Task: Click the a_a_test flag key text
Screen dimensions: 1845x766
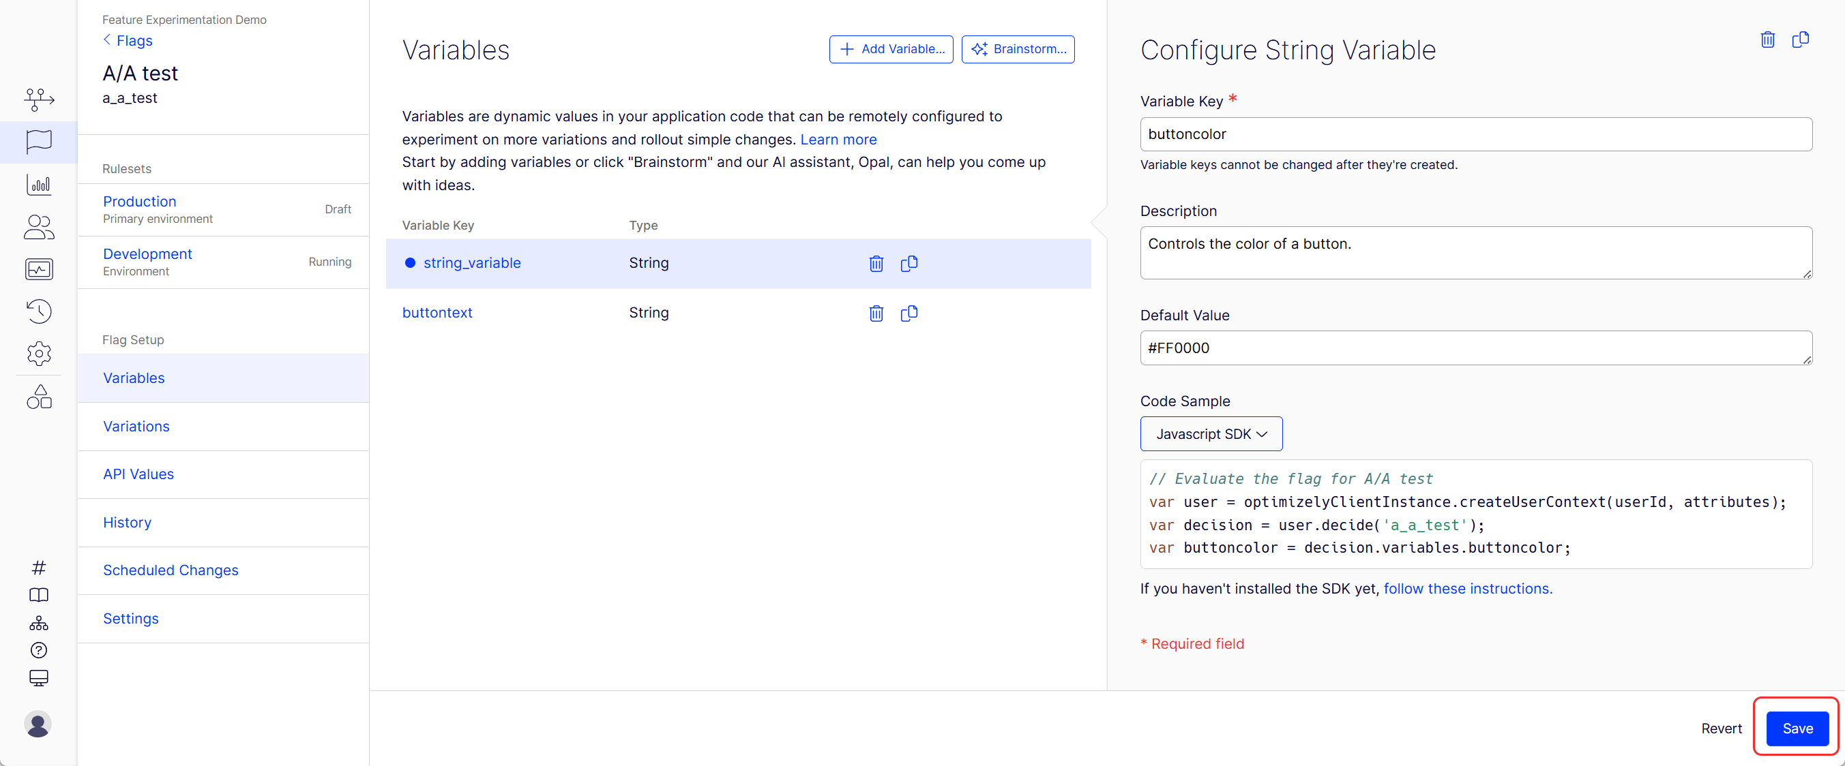Action: (130, 98)
